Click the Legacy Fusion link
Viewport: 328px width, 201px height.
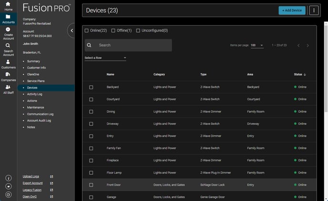[32, 190]
